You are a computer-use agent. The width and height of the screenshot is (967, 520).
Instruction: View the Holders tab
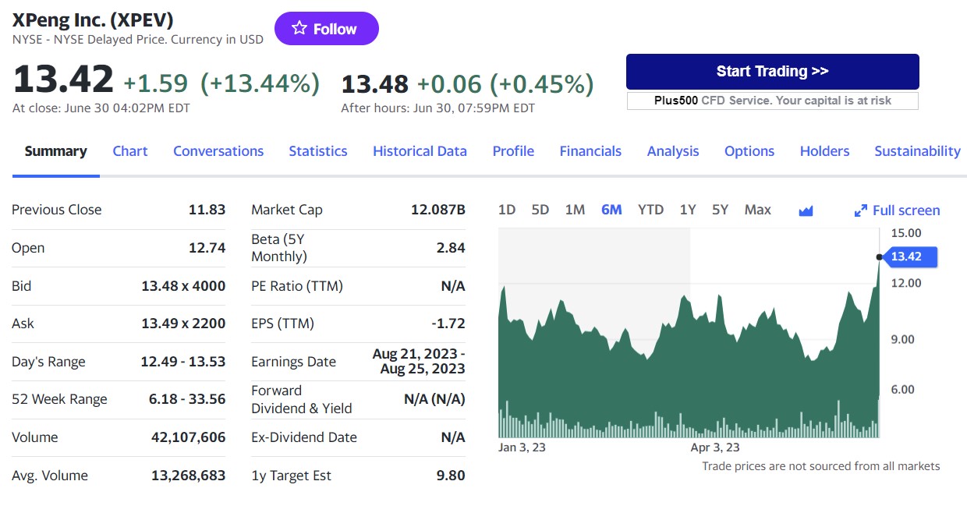[x=824, y=151]
